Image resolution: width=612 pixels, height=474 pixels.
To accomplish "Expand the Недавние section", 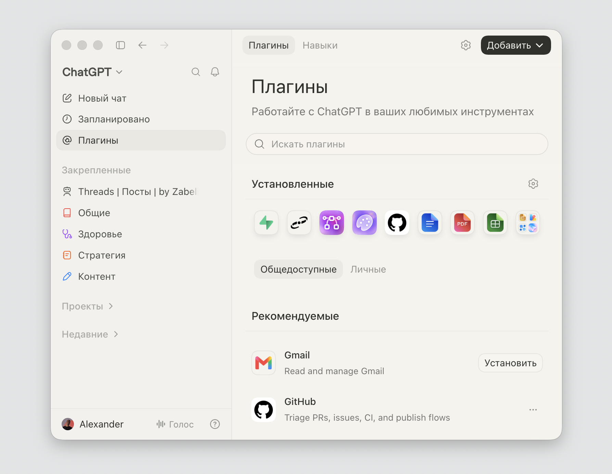I will tap(90, 334).
